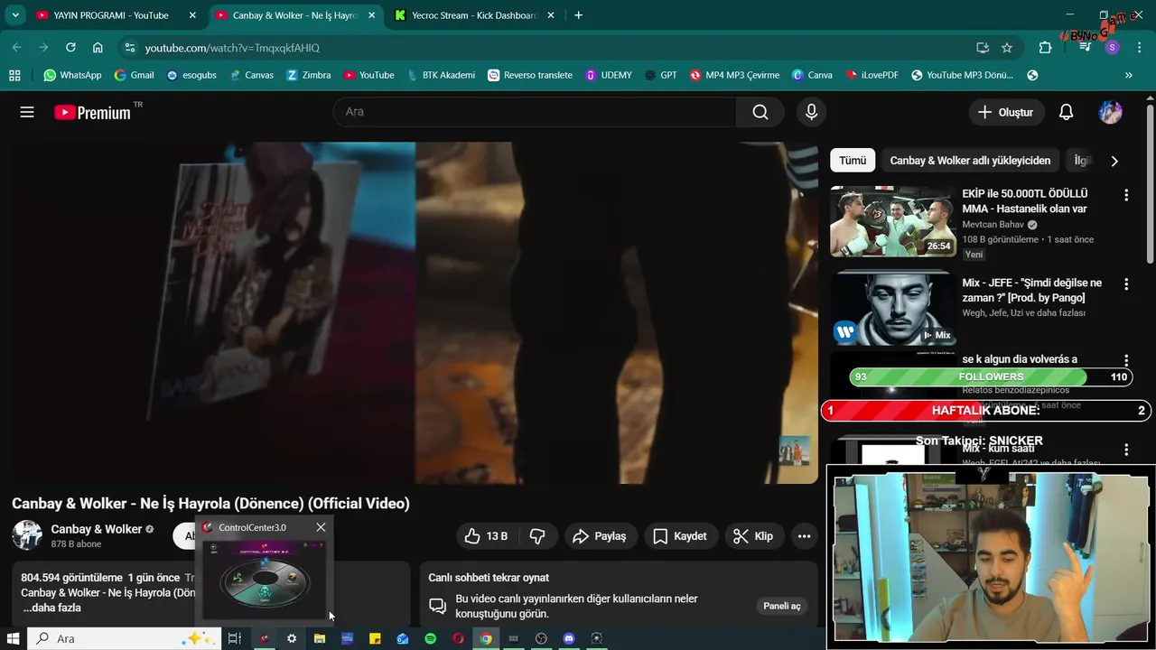Open BTK Akademi bookmark
This screenshot has width=1156, height=650.
(441, 75)
